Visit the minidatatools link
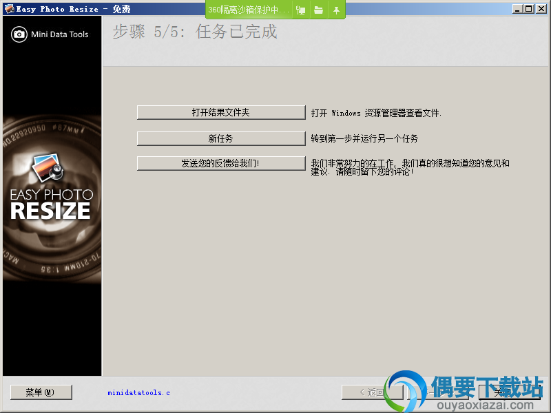Viewport: 551px width, 413px height. coord(139,392)
